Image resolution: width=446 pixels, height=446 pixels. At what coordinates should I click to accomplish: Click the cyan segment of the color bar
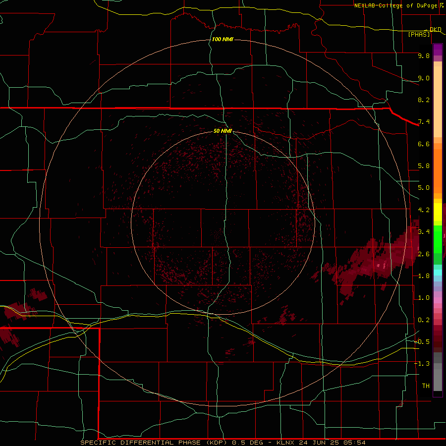click(x=438, y=273)
